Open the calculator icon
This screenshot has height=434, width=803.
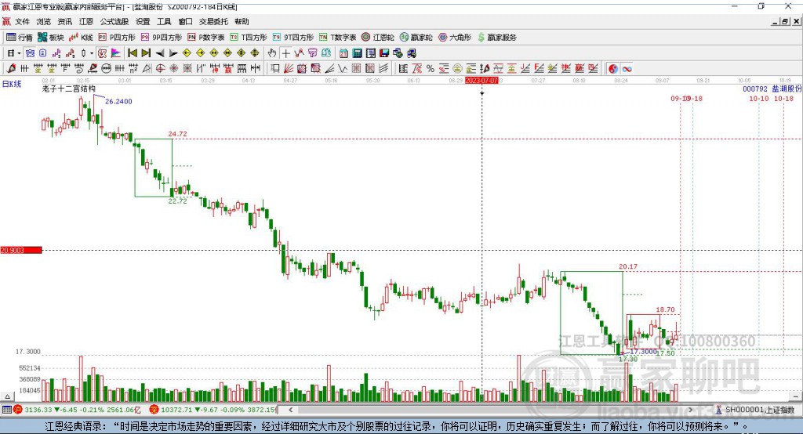tap(357, 53)
